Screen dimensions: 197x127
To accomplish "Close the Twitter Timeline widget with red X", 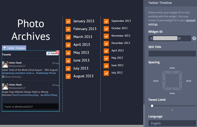I will [58, 52].
